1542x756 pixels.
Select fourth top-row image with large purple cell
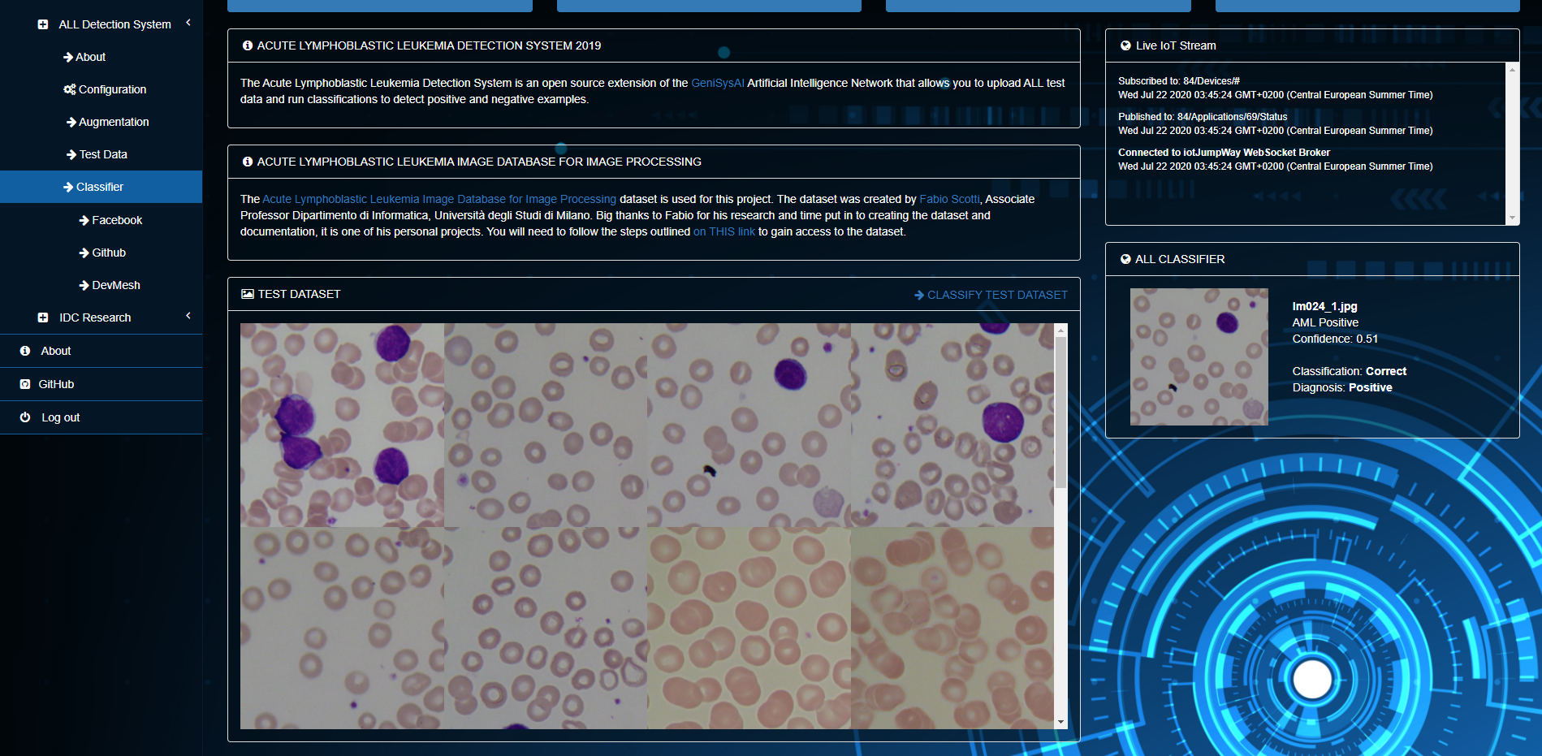click(x=952, y=425)
